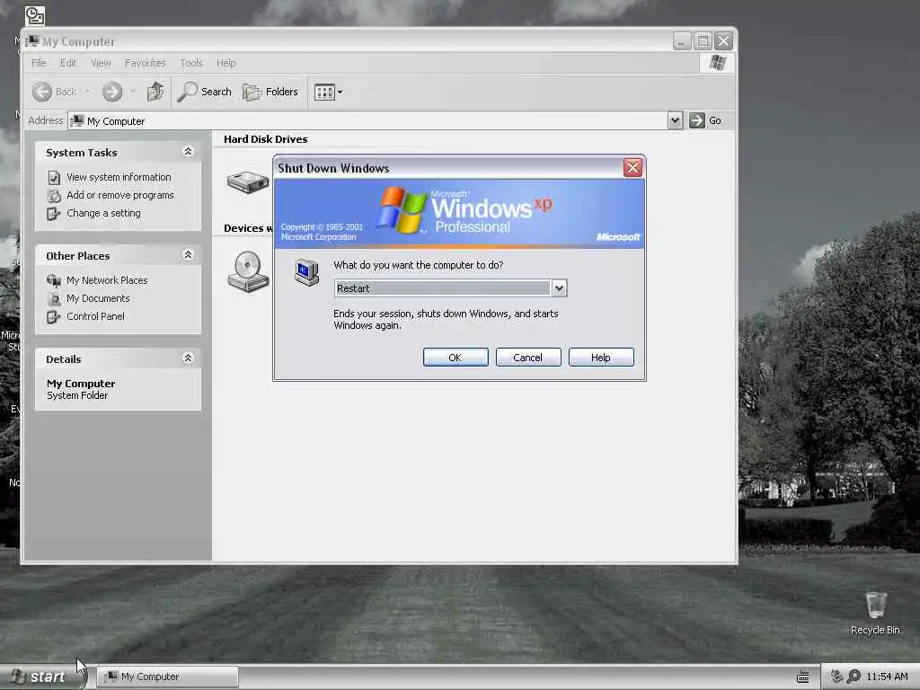Open the Restart action dropdown arrow
Screen dimensions: 920x690
pyautogui.click(x=559, y=288)
